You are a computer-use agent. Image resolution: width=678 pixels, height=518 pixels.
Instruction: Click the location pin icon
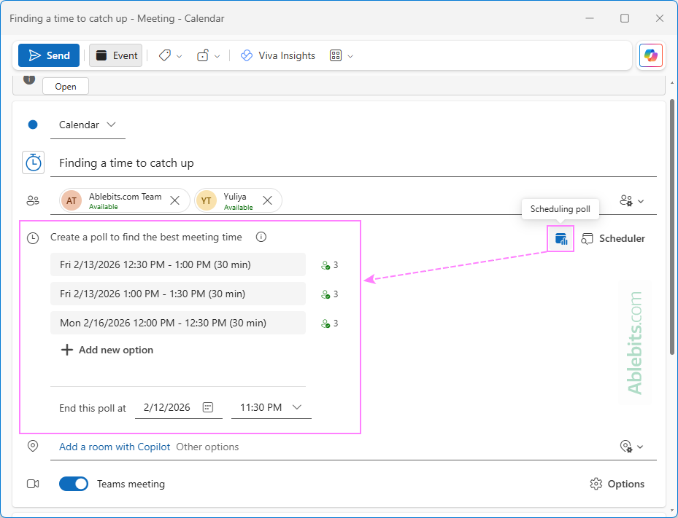click(x=32, y=446)
